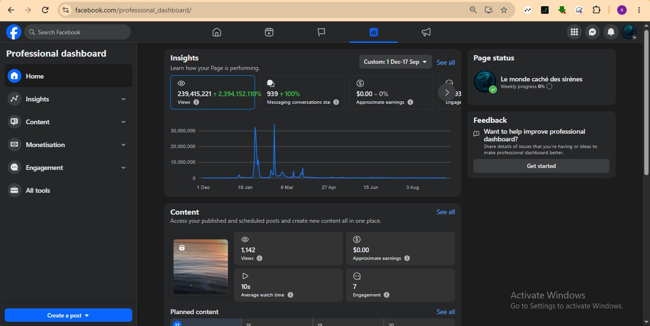Image resolution: width=650 pixels, height=326 pixels.
Task: Click the info icon beside Messaging conversations
Action: pos(336,102)
